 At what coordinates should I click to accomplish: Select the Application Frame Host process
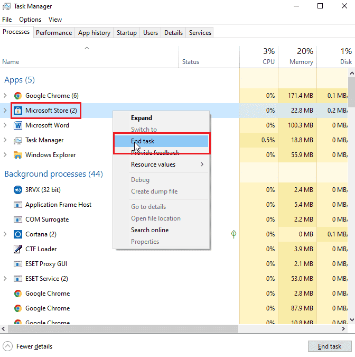(x=174, y=205)
